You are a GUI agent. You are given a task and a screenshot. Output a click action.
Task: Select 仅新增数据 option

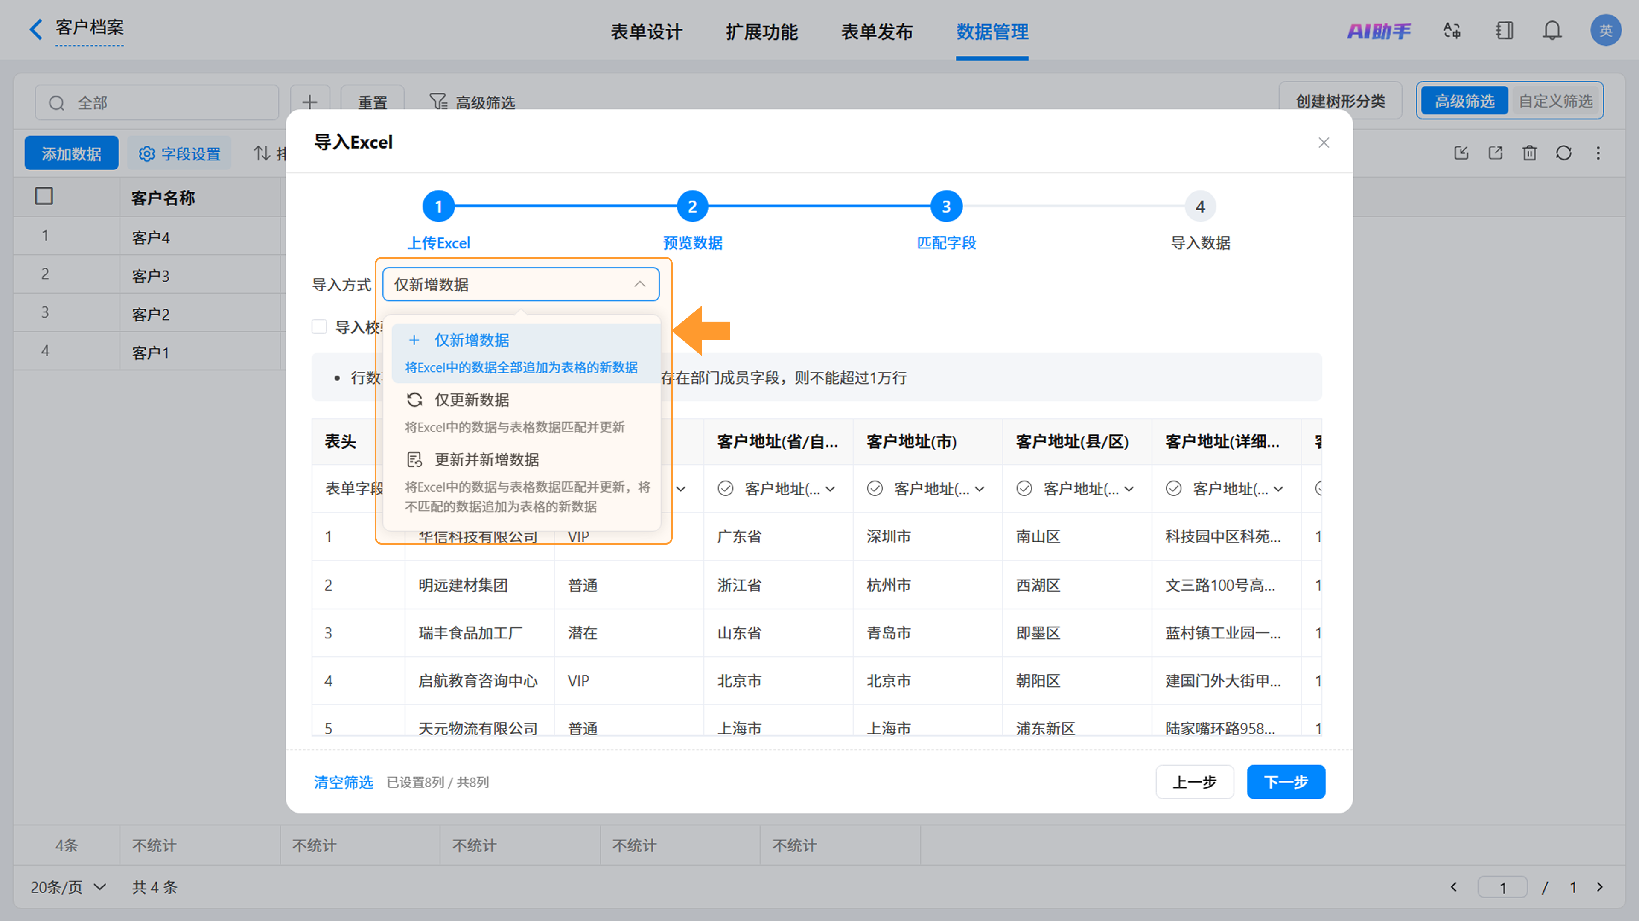pyautogui.click(x=525, y=353)
